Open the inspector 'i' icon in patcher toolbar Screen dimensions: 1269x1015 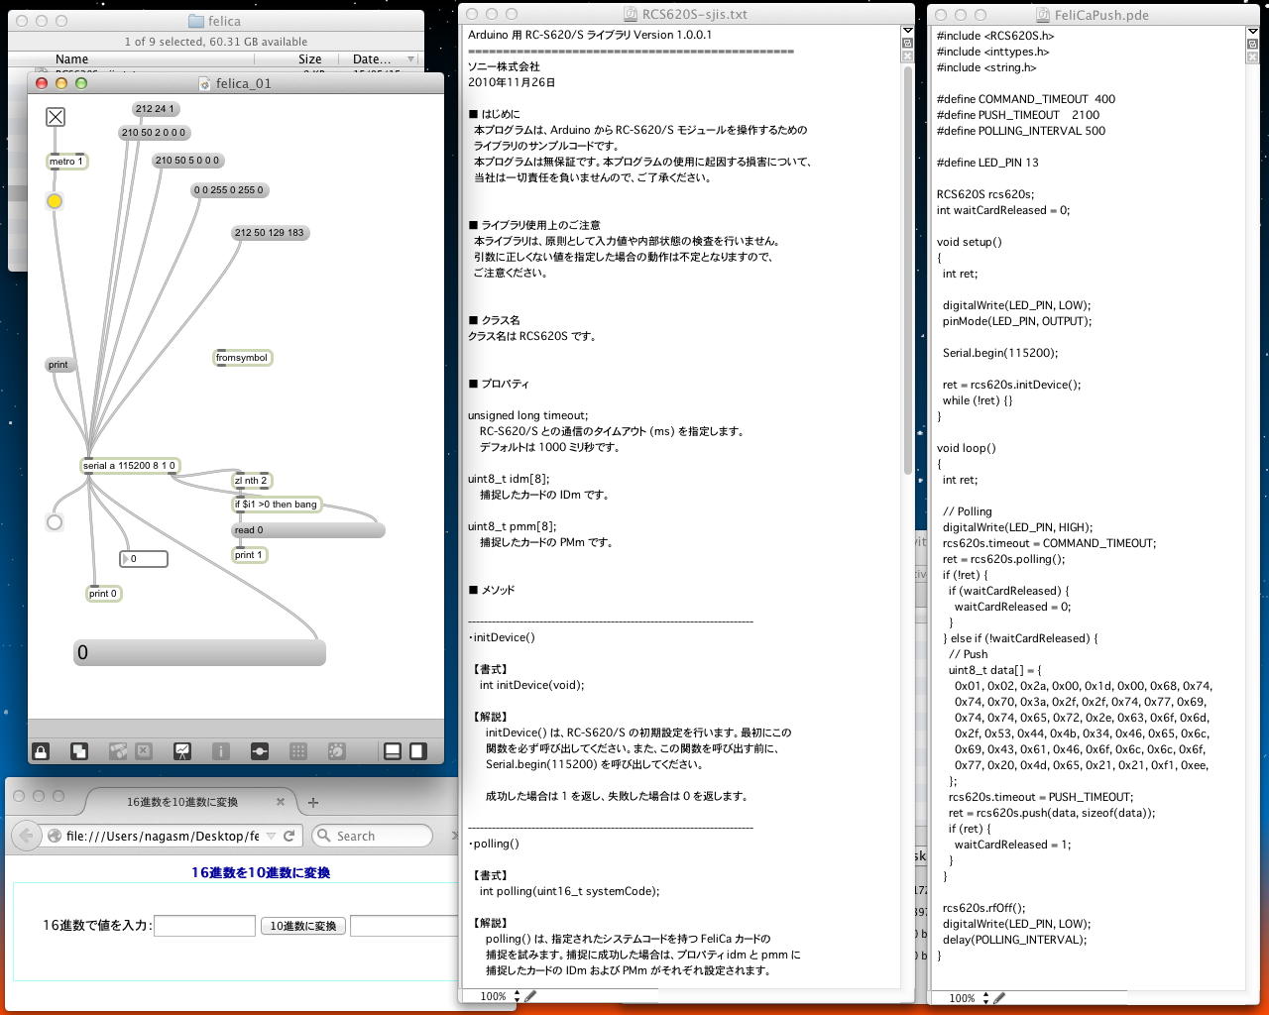pos(221,751)
